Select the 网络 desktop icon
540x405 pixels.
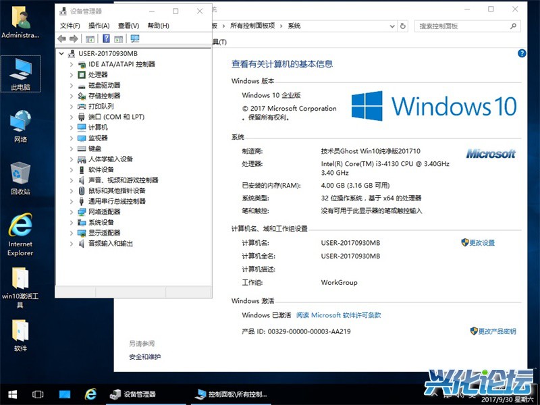[x=20, y=126]
